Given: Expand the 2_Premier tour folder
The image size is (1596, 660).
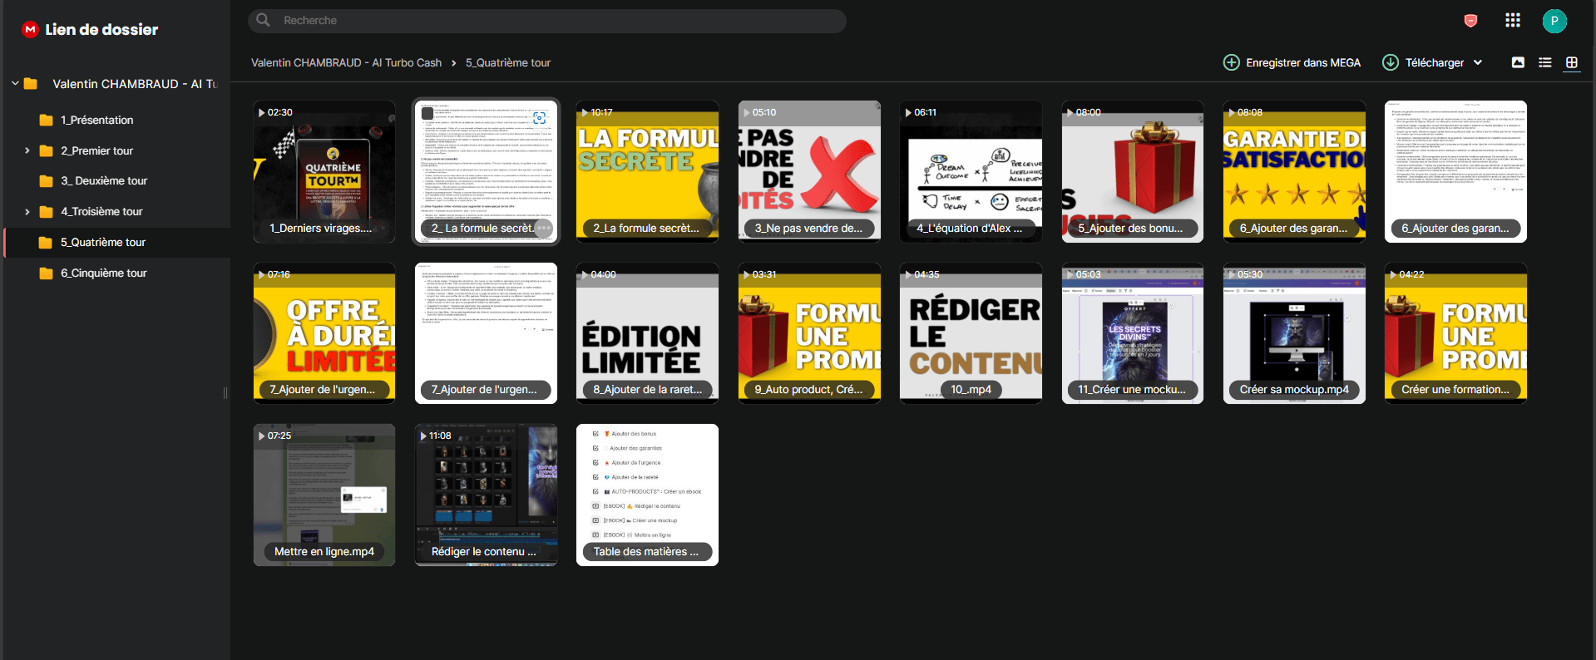Looking at the screenshot, I should tap(27, 150).
